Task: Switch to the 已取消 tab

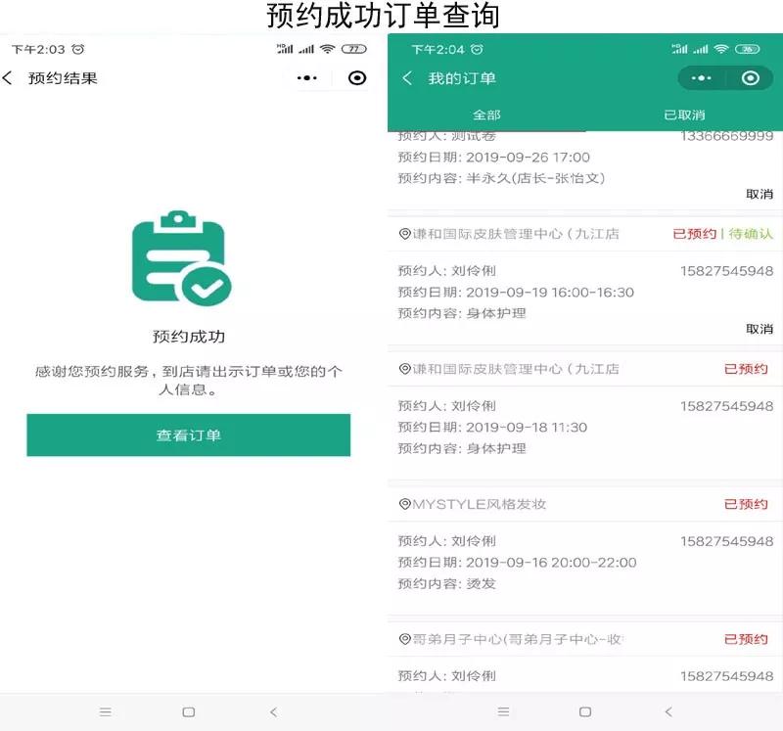Action: [x=684, y=114]
